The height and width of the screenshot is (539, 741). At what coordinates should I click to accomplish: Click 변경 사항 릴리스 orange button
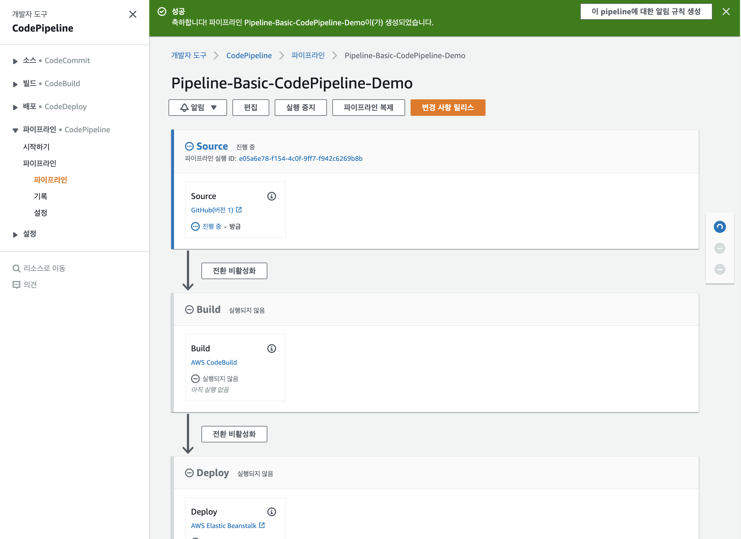(x=448, y=108)
